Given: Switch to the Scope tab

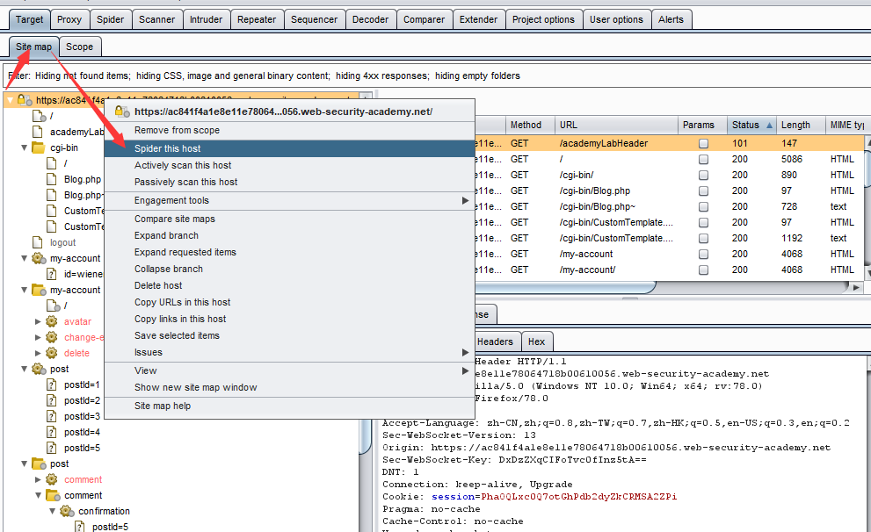Looking at the screenshot, I should tap(79, 47).
